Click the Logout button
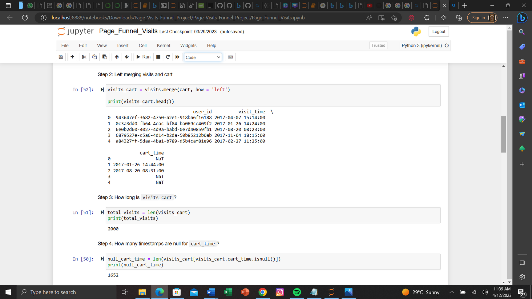The width and height of the screenshot is (532, 299). (x=439, y=31)
